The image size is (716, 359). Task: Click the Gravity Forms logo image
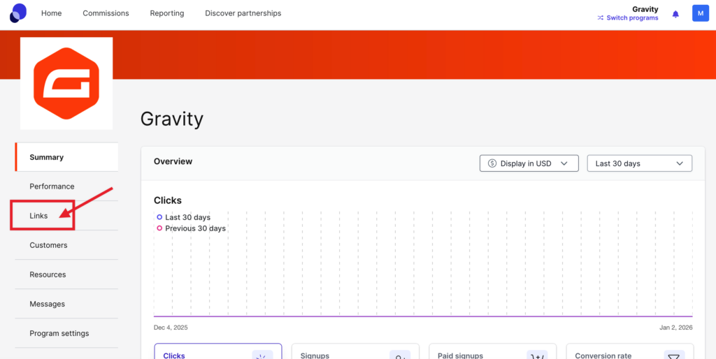66,83
